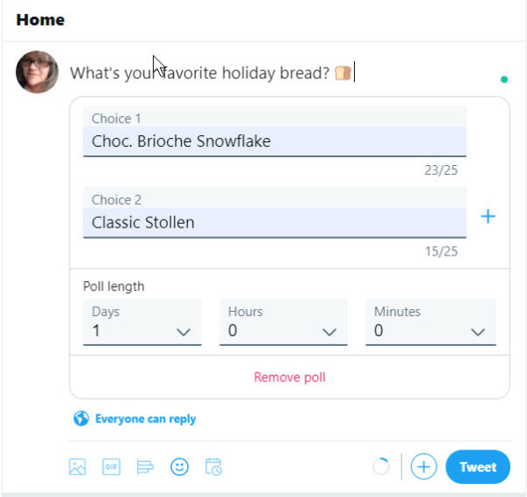The height and width of the screenshot is (497, 527).
Task: Open the Days dropdown
Action: (x=142, y=322)
